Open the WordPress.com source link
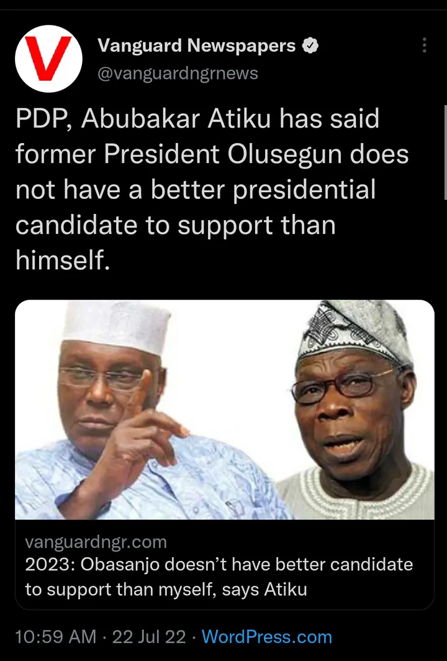447x661 pixels. coord(267,637)
